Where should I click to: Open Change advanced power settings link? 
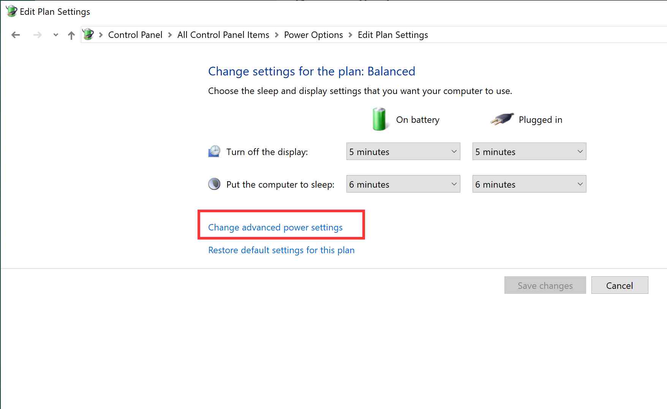pyautogui.click(x=275, y=227)
